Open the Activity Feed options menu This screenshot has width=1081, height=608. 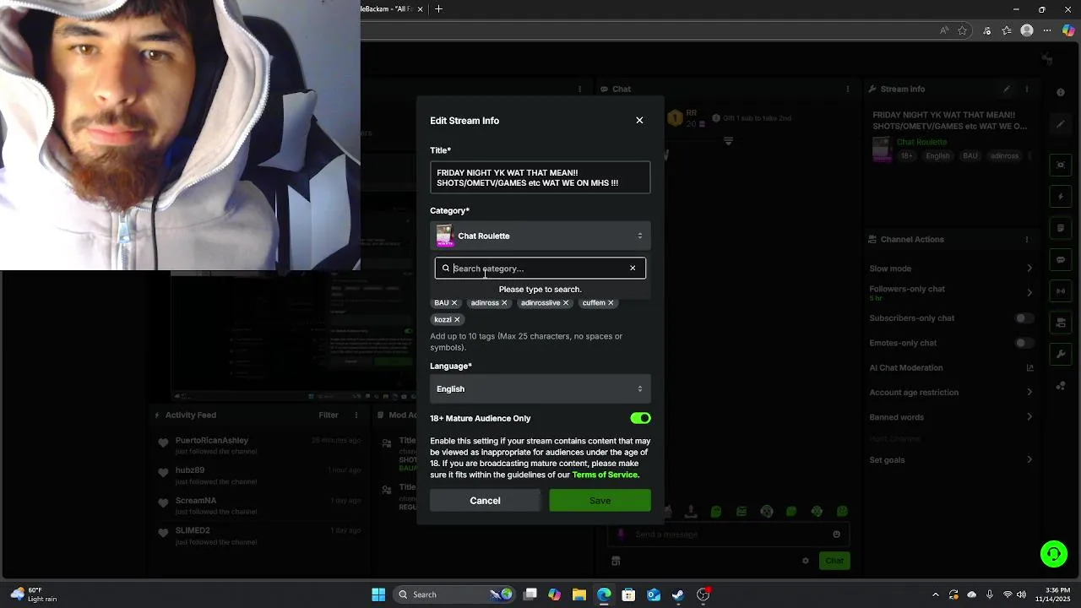(x=357, y=415)
